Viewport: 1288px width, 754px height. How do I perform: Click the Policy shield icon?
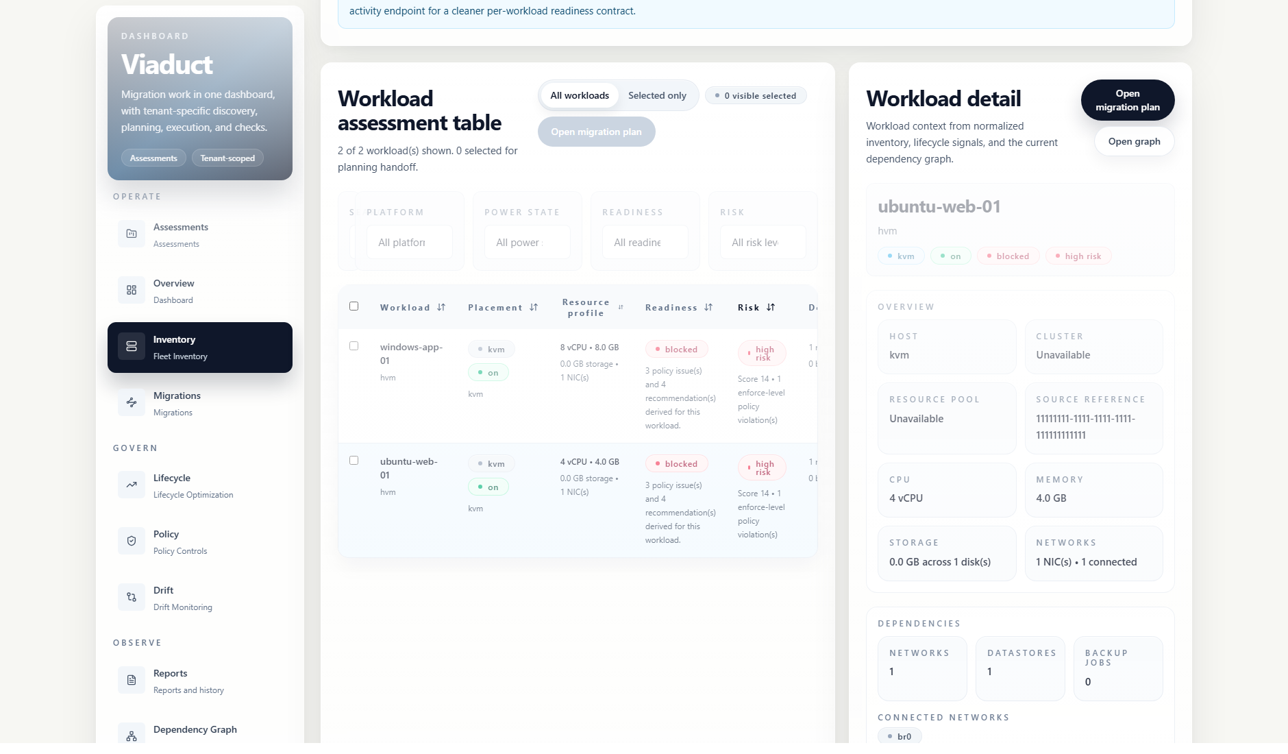point(132,541)
